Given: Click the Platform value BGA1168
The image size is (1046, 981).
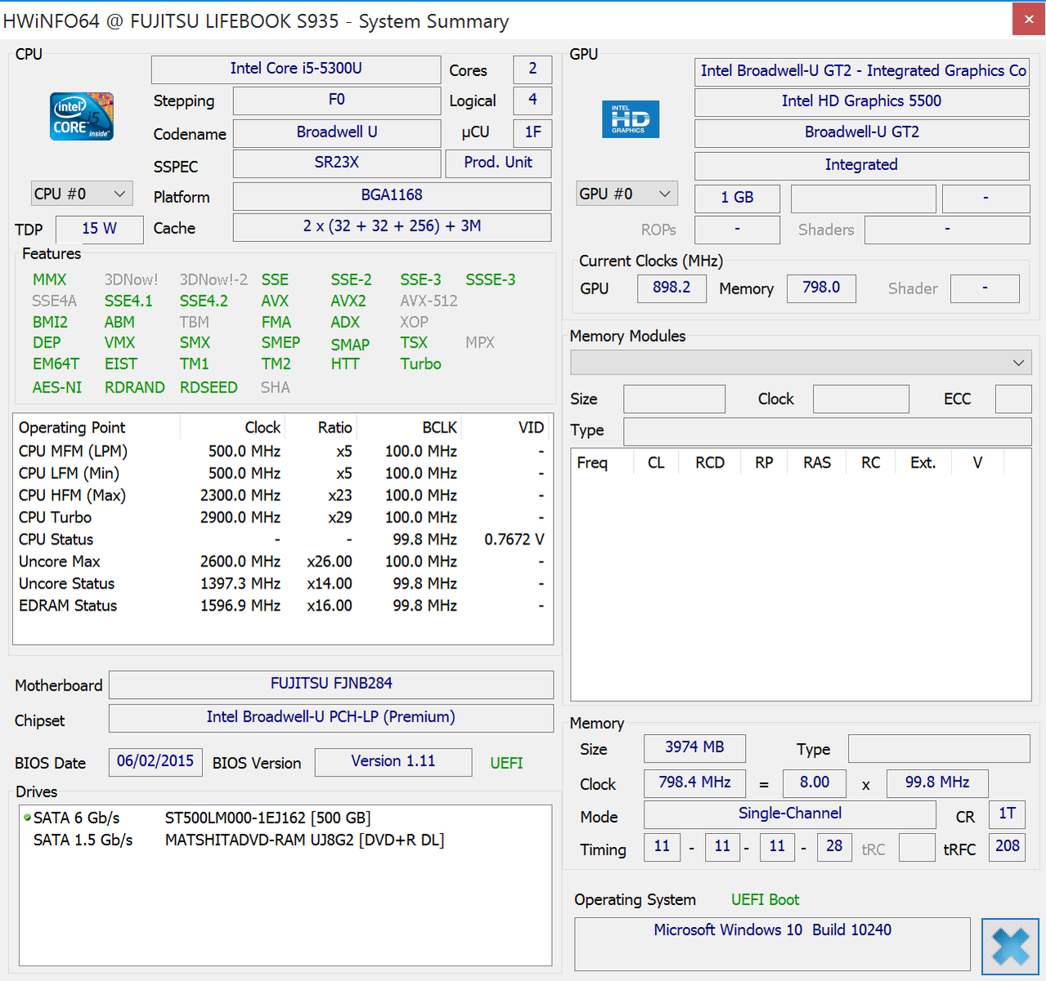Looking at the screenshot, I should click(393, 195).
